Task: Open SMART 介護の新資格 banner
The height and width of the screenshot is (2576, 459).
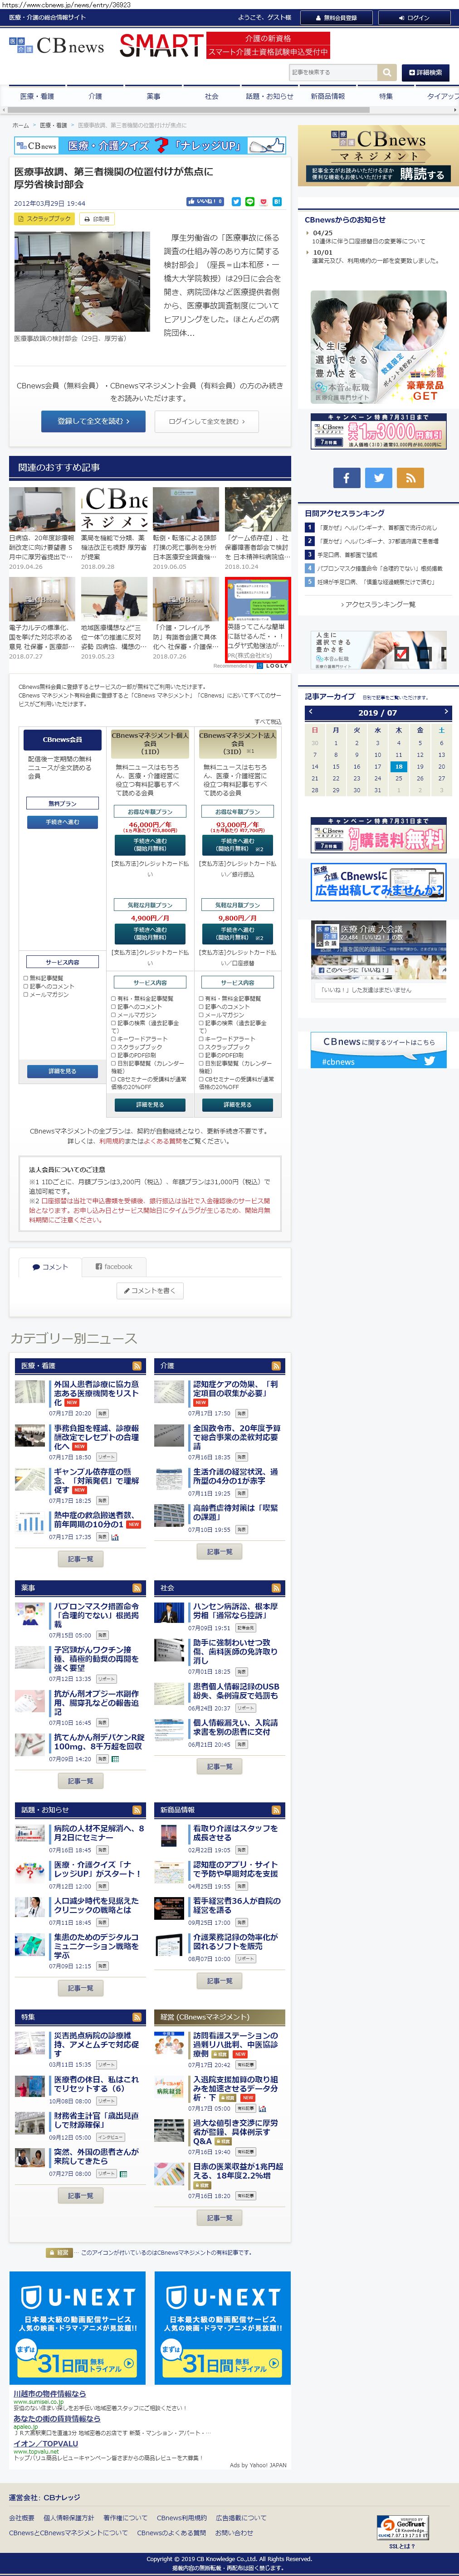Action: (x=224, y=45)
